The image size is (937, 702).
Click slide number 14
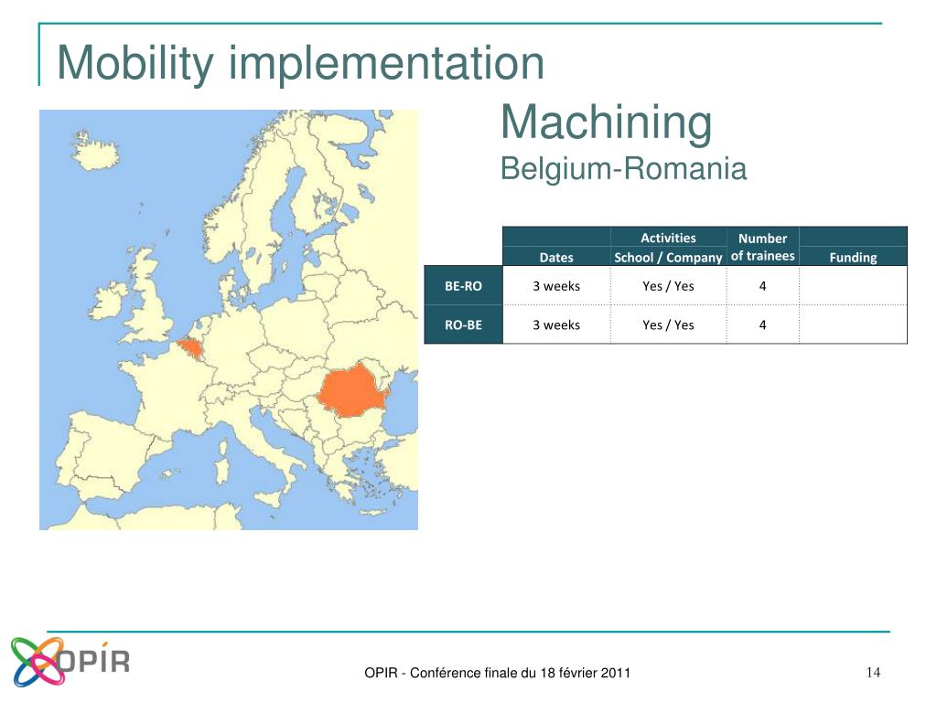[x=873, y=672]
